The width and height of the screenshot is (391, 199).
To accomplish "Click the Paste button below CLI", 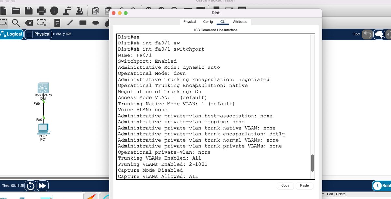I will [304, 185].
